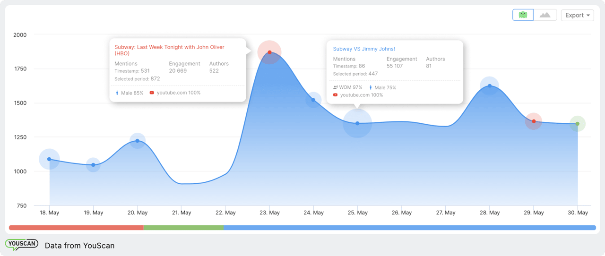Select the red data point on 23. May
The image size is (605, 256).
click(x=269, y=52)
